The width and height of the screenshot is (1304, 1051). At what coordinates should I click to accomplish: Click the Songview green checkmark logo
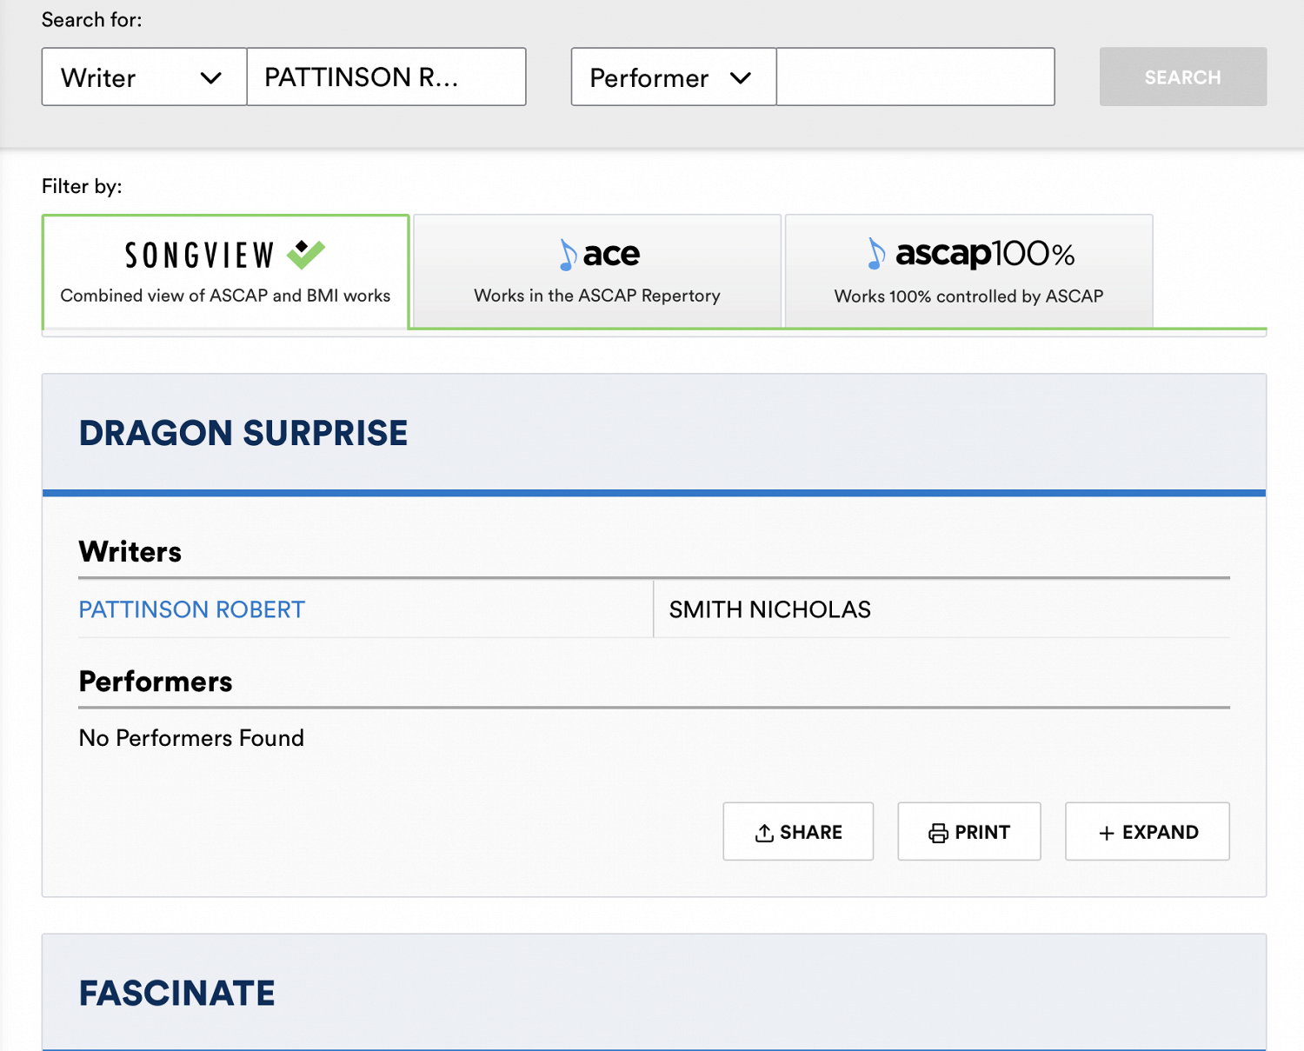(306, 254)
